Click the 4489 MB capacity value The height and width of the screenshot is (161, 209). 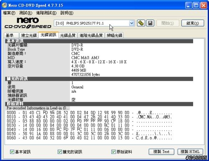(x=79, y=70)
